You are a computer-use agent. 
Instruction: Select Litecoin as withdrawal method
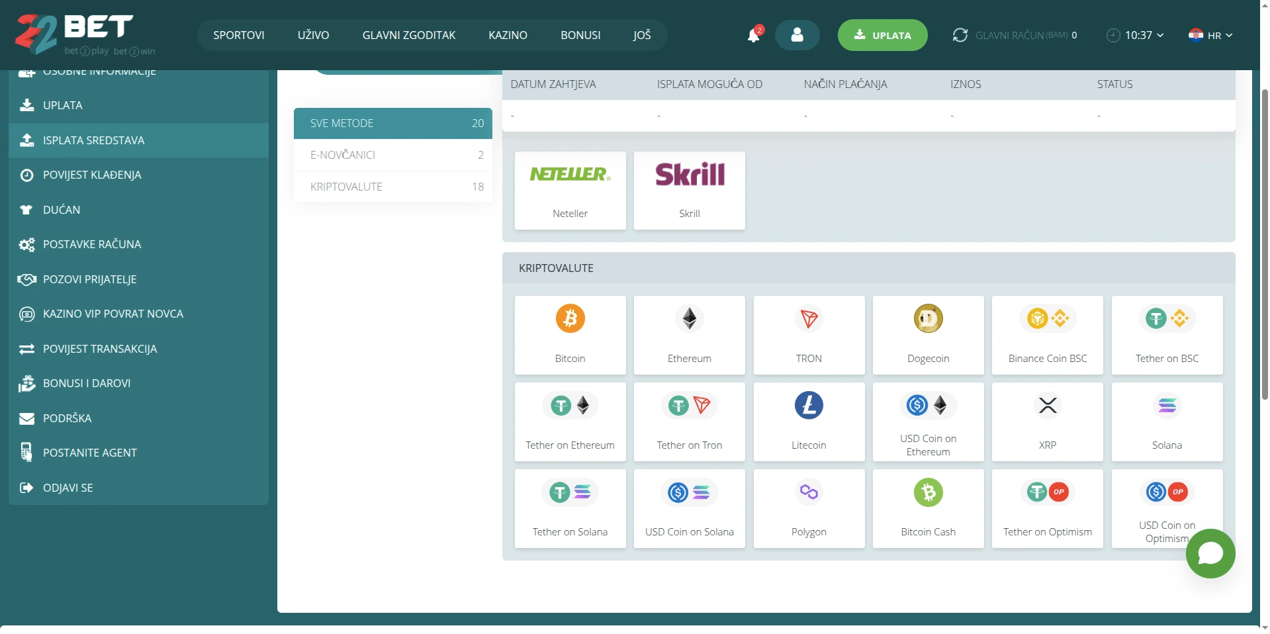pyautogui.click(x=809, y=422)
